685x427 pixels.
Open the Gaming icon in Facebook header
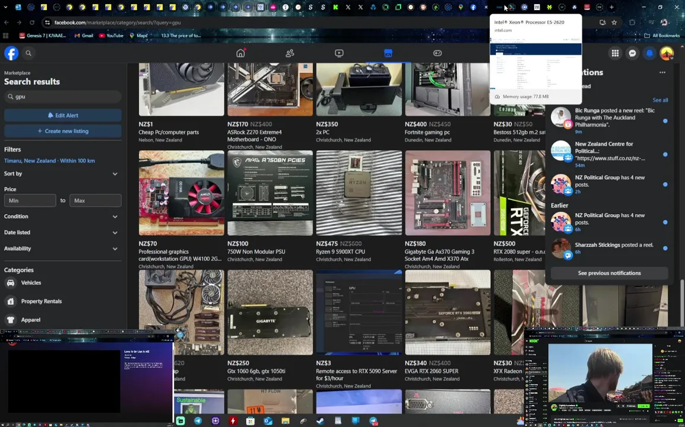437,53
